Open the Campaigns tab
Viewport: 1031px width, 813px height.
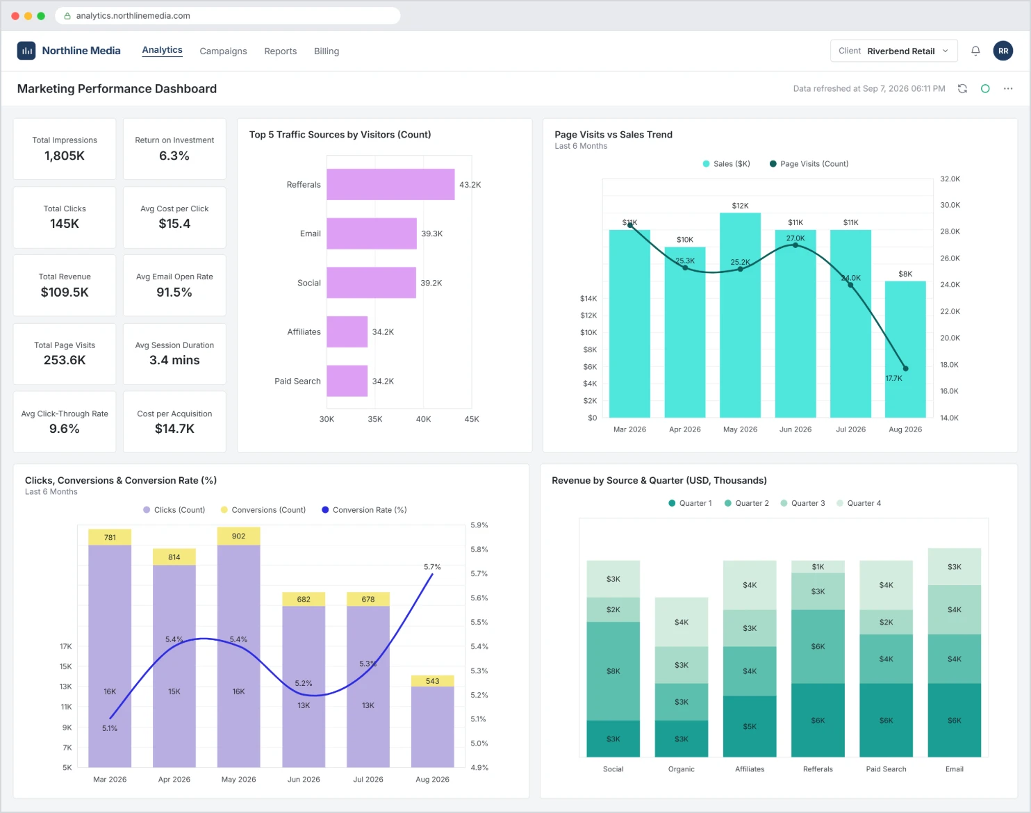click(223, 51)
